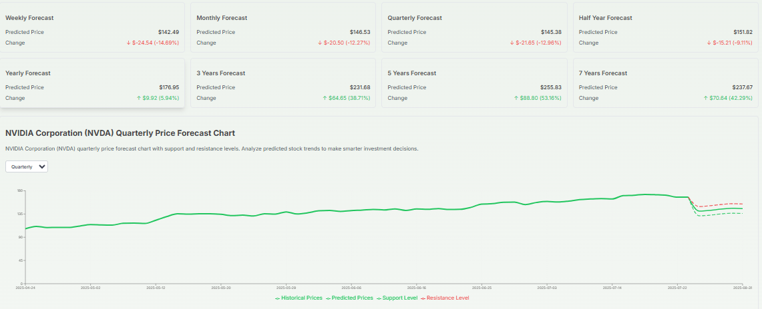Select the 3 Years Forecast card heading

tap(220, 73)
